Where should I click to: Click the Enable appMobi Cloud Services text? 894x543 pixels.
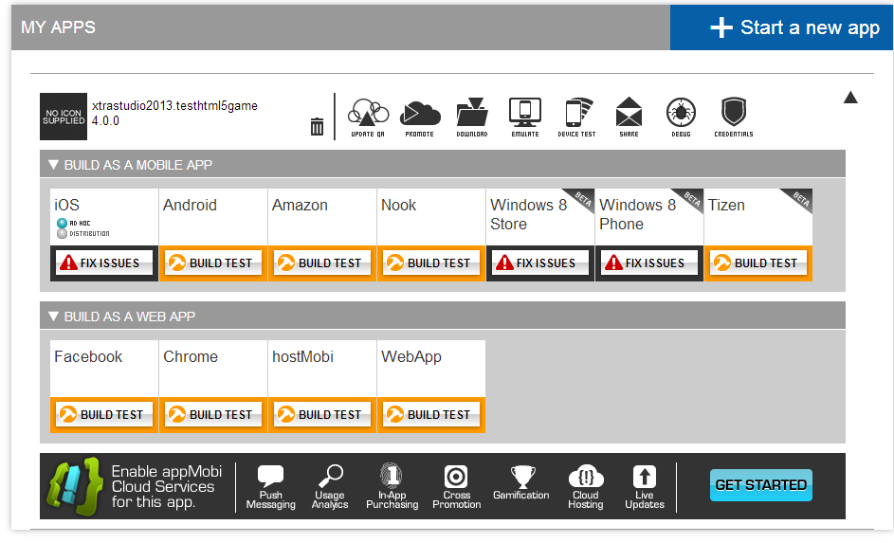[x=167, y=486]
